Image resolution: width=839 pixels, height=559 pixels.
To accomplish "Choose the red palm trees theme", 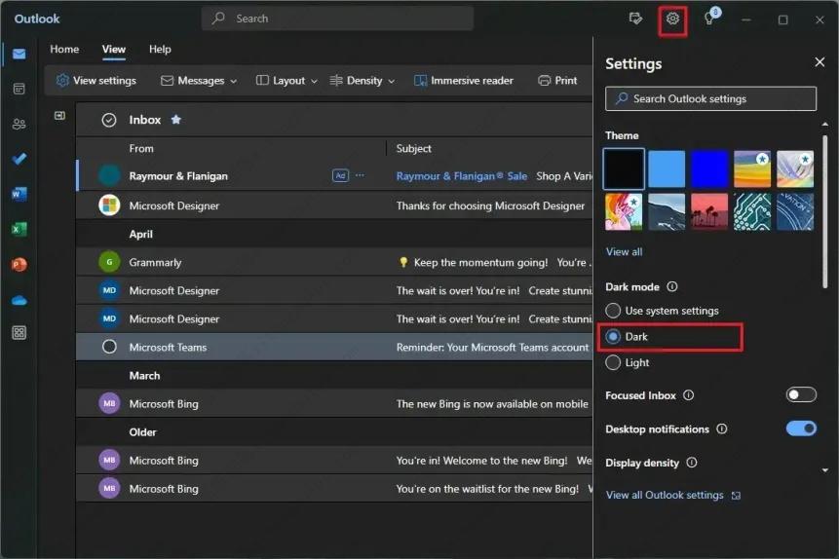I will 709,212.
